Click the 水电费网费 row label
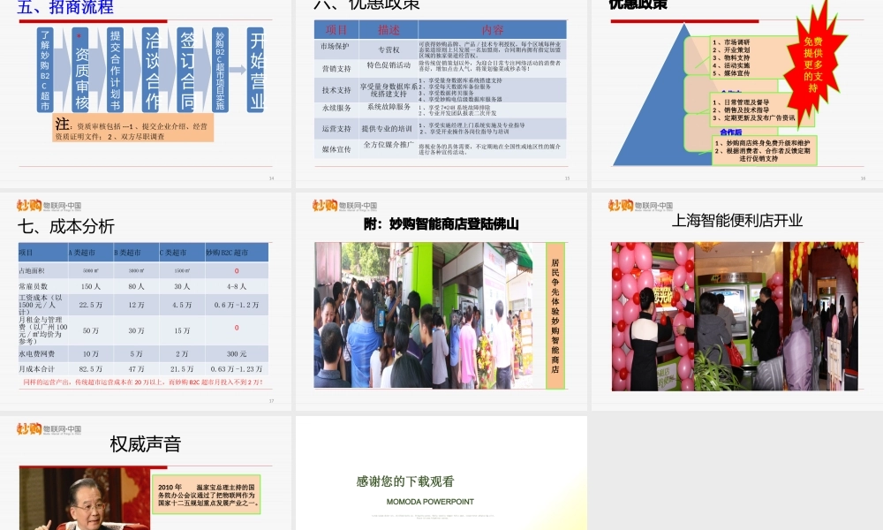The height and width of the screenshot is (530, 883). tap(36, 353)
